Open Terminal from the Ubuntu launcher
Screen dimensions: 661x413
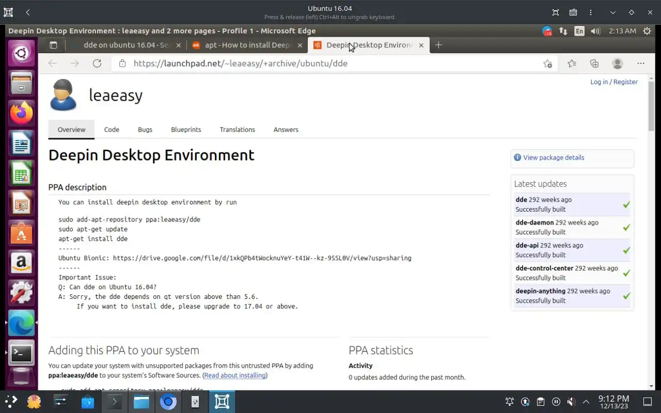21,353
